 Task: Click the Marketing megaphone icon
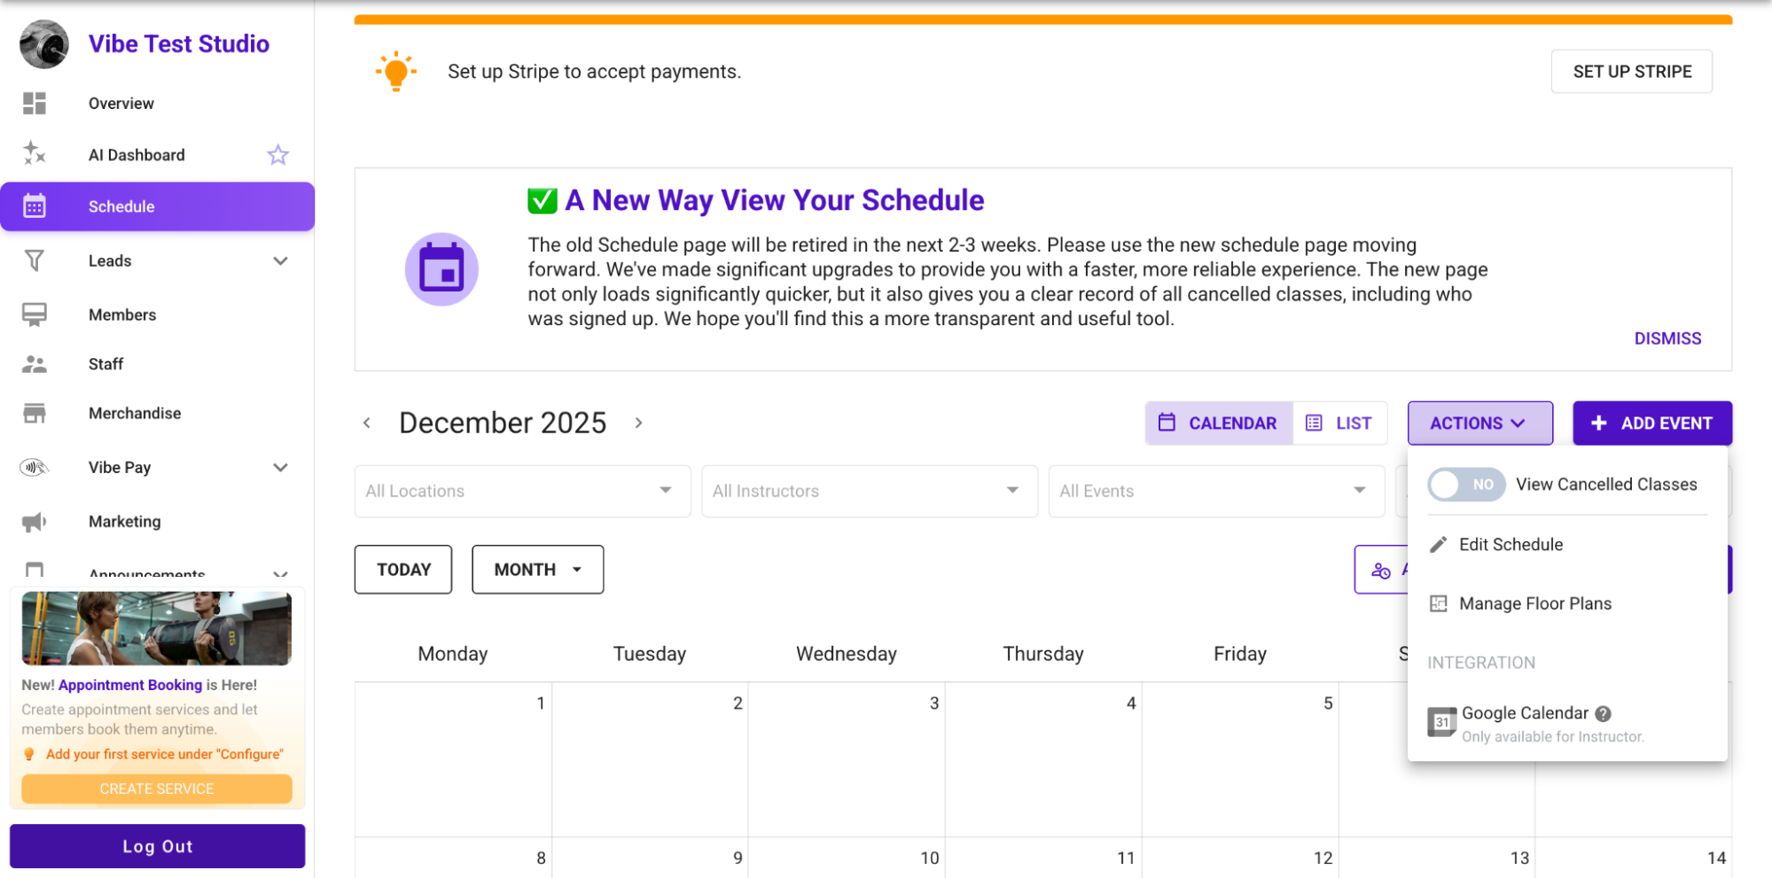pos(35,522)
